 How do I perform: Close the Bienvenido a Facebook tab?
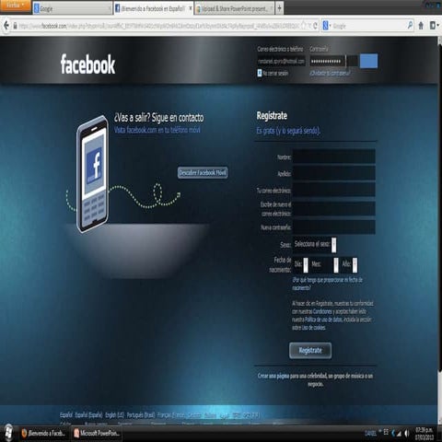pos(191,8)
